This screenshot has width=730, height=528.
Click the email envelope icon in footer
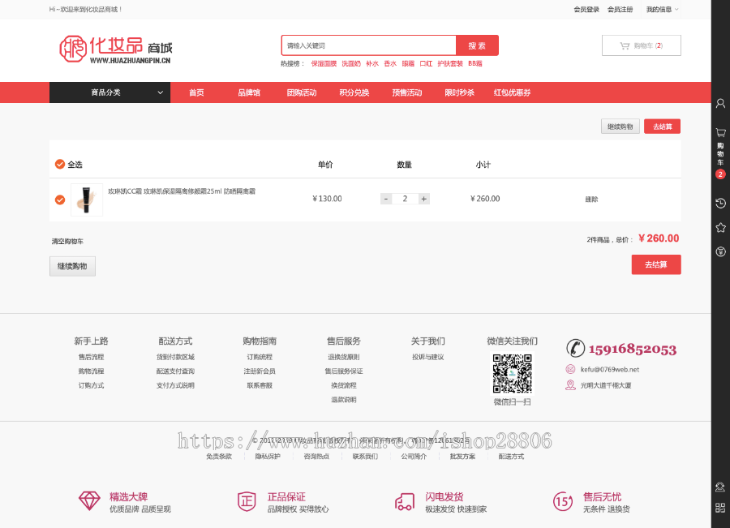(x=570, y=369)
